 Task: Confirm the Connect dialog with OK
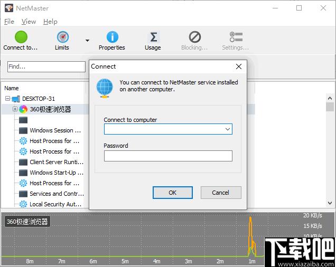[173, 193]
